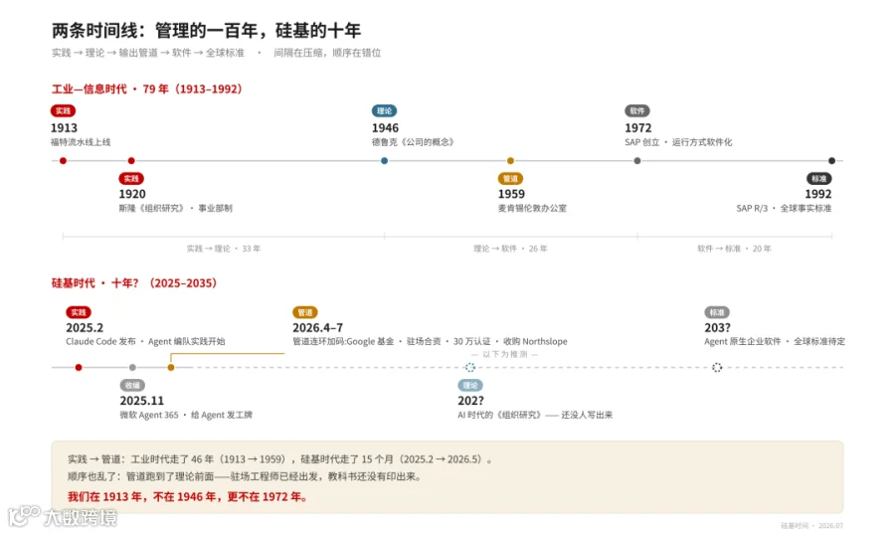895x534 pixels.
Task: Click the date label 203?
Action: click(717, 328)
